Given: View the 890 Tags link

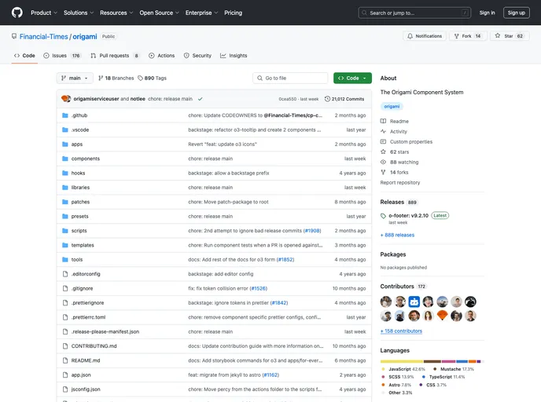Looking at the screenshot, I should (x=153, y=79).
